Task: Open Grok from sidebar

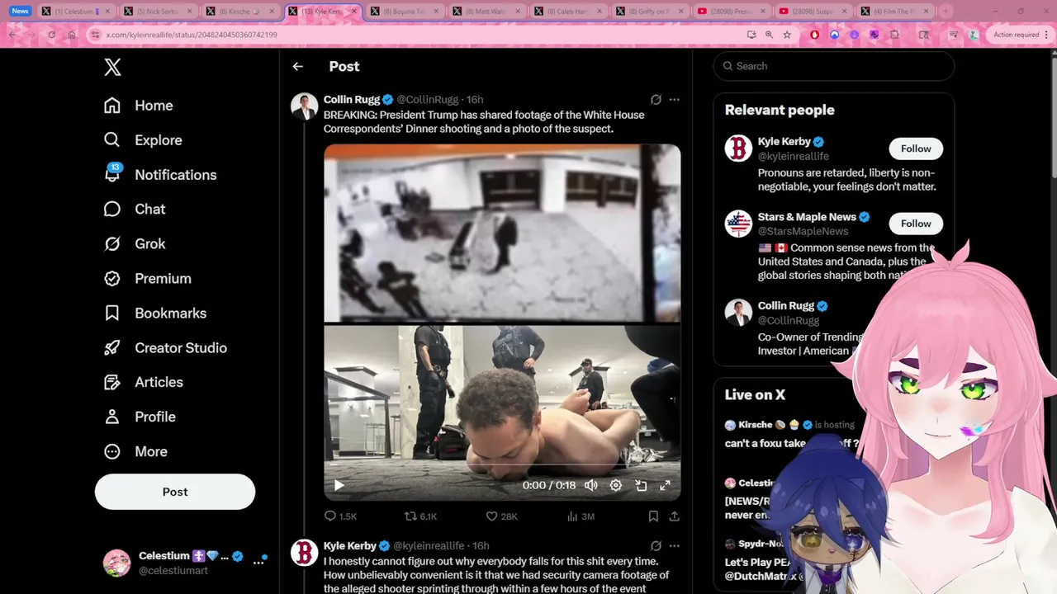Action: tap(134, 244)
